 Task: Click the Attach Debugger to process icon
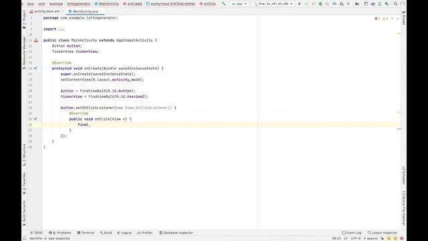point(342,4)
